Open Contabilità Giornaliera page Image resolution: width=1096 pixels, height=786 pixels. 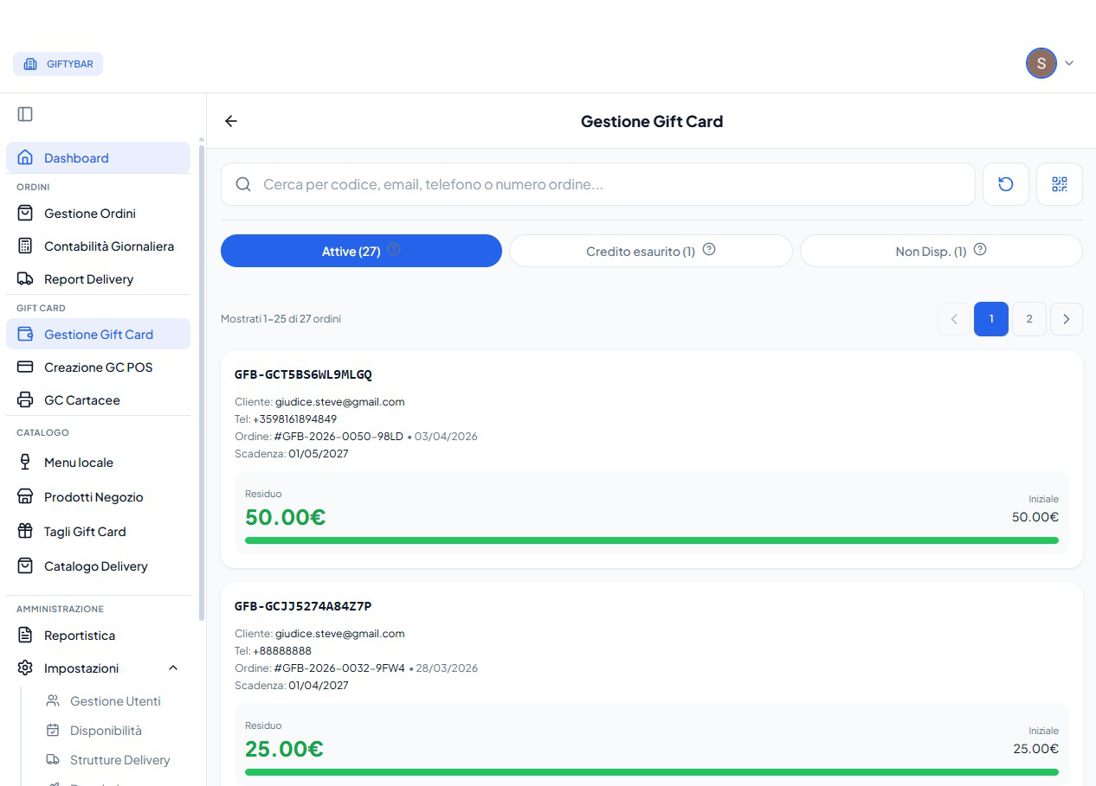tap(98, 246)
